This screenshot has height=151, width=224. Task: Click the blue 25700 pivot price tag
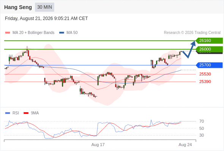coord(209,65)
